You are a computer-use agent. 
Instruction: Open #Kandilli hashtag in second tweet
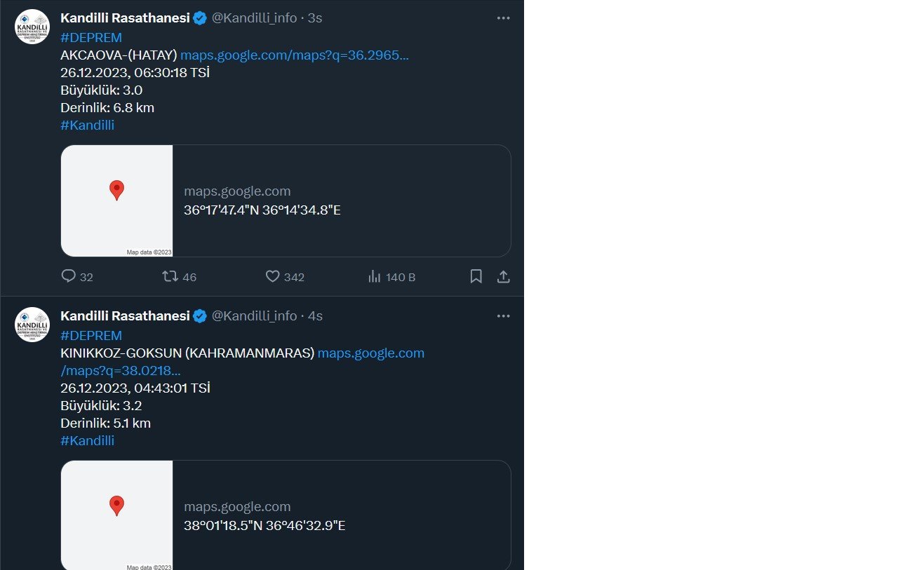[x=88, y=441]
